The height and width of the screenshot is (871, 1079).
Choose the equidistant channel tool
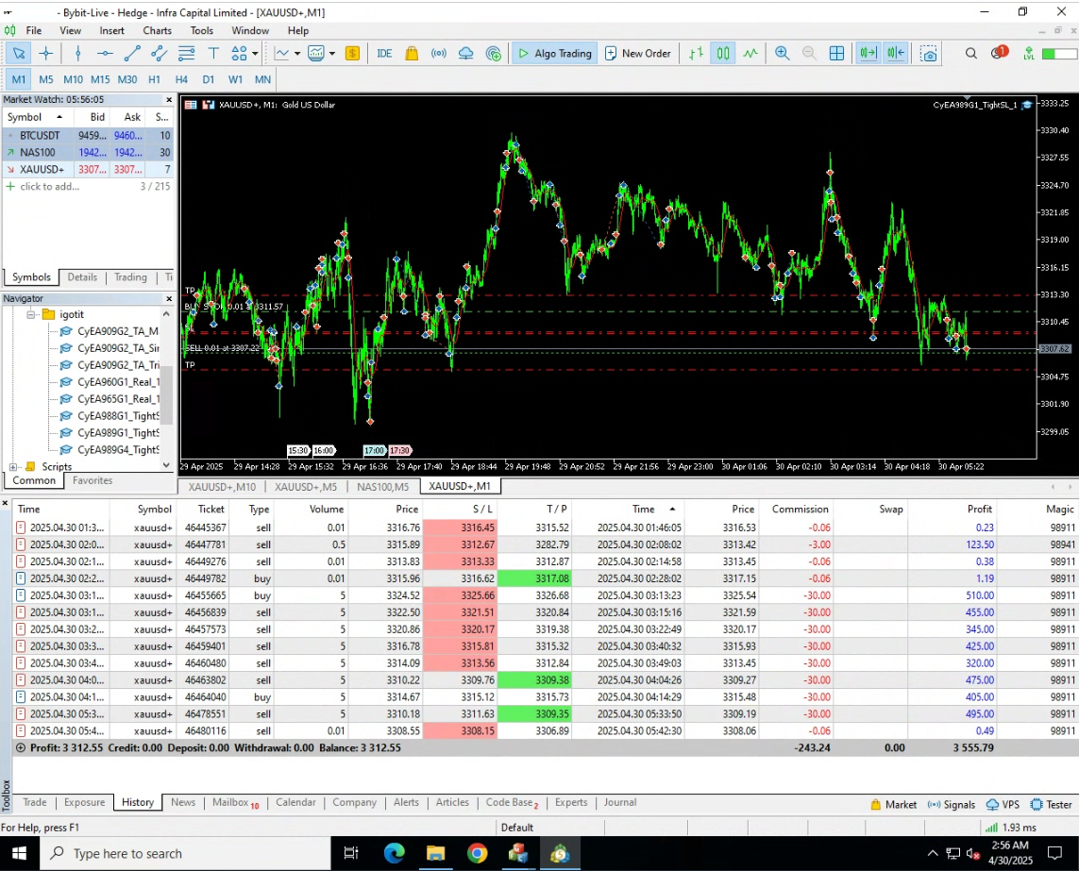click(159, 54)
